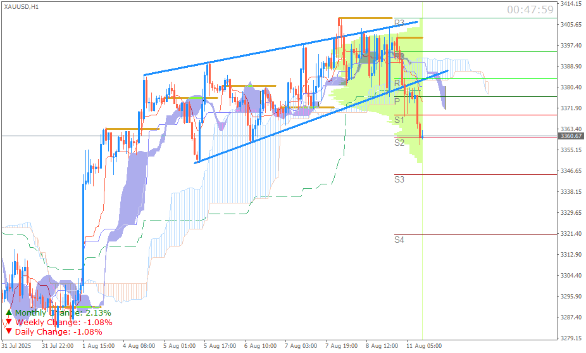Select the P pivot point label
This screenshot has width=586, height=353.
(397, 101)
